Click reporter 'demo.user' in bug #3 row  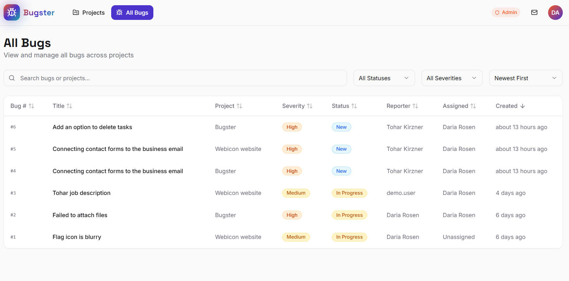point(401,193)
